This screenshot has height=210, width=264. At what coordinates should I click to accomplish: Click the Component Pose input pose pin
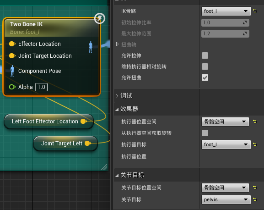pos(12,71)
